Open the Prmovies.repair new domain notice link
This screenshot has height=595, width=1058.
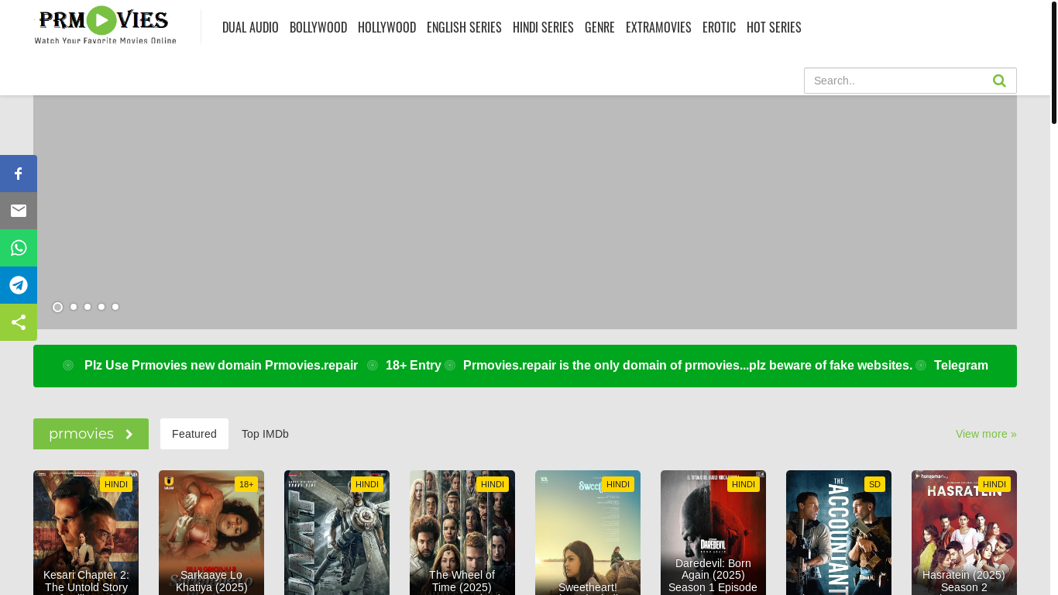point(221,366)
